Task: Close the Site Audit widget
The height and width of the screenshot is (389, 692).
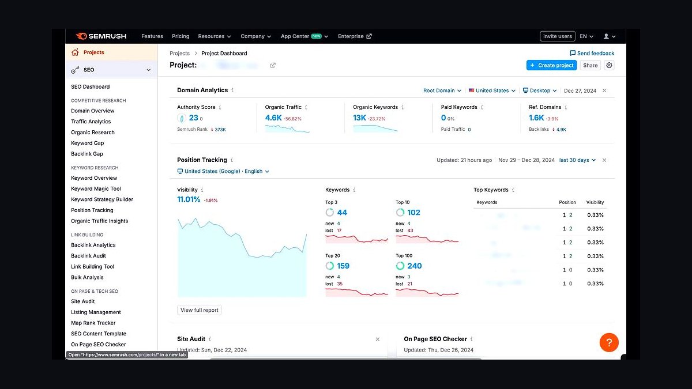Action: tap(378, 339)
